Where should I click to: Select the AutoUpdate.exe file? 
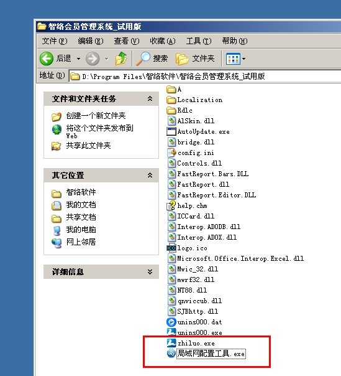(198, 131)
